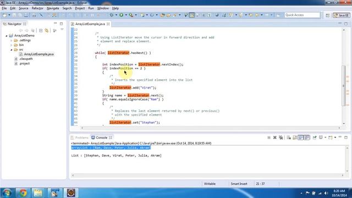Screen dimensions: 352x198
Task: Click the web browser globe icon
Action: (x=217, y=15)
